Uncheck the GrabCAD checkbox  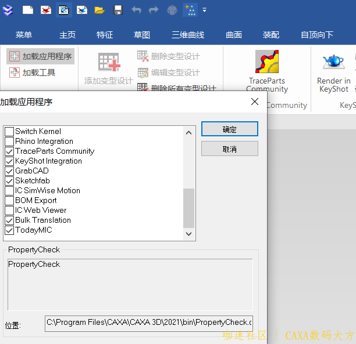coord(9,171)
